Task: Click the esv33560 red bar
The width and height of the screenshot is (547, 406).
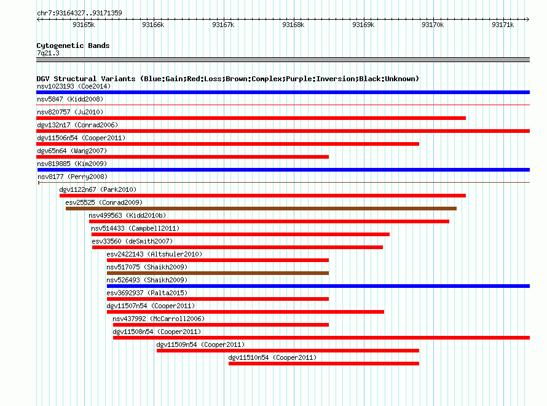Action: pos(238,247)
